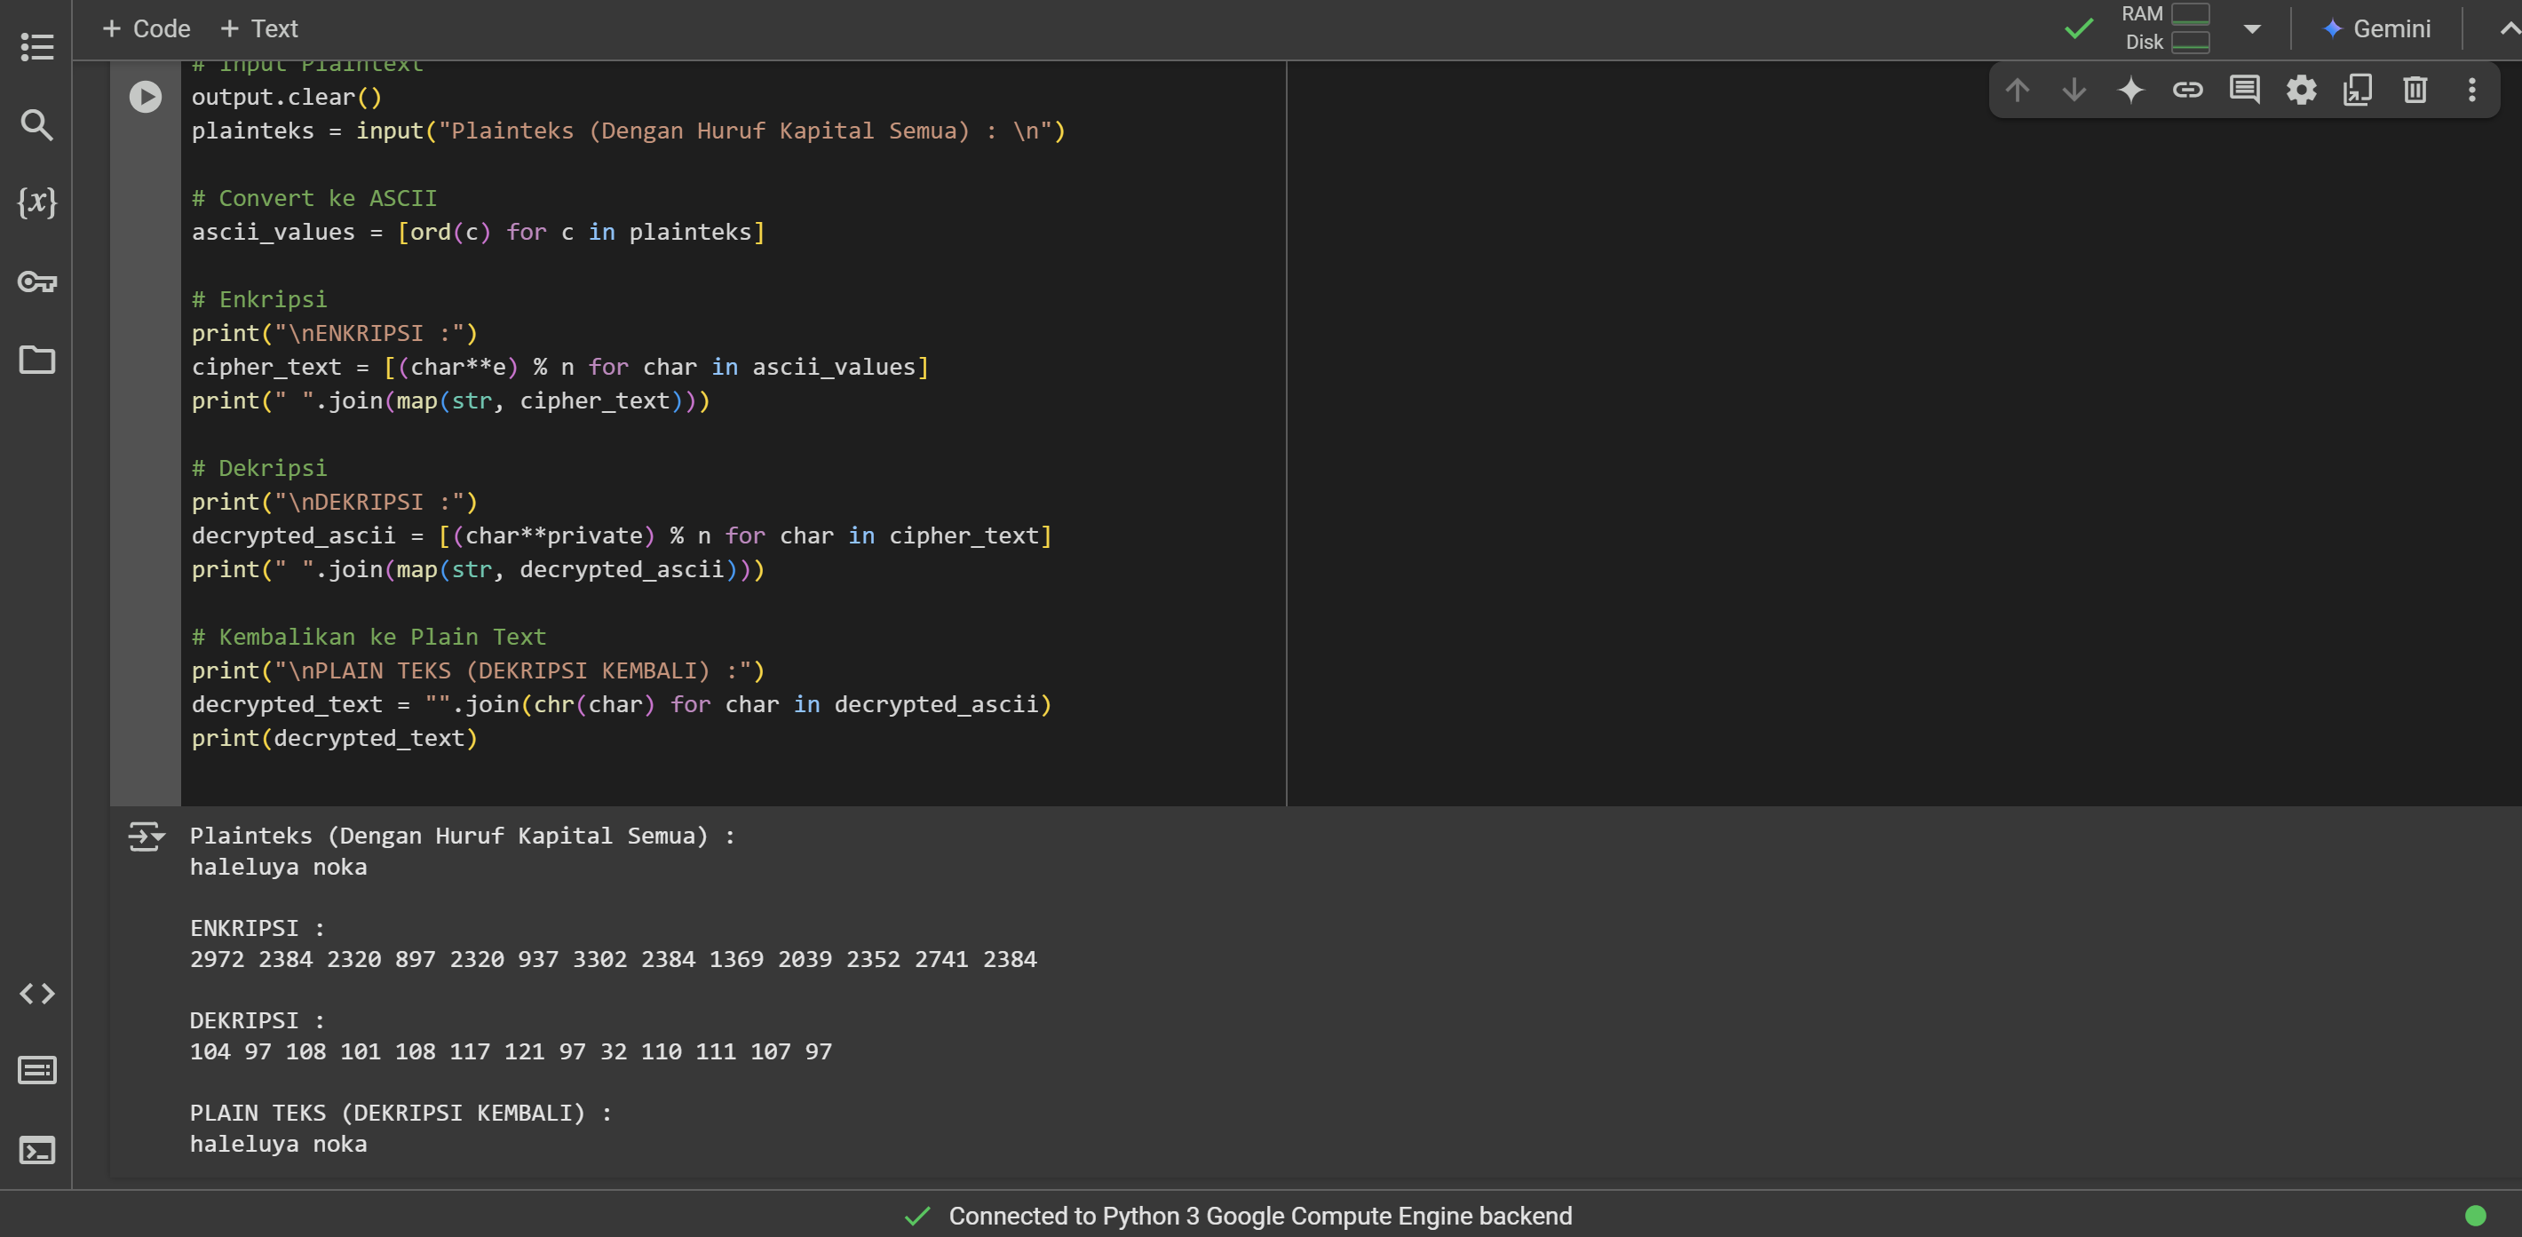Image resolution: width=2522 pixels, height=1237 pixels.
Task: Collapse the header with the chevron
Action: point(2509,28)
